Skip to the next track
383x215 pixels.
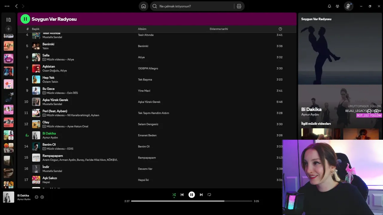(201, 195)
